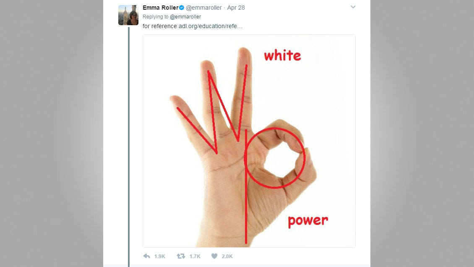Click the retweet icon
This screenshot has height=267, width=474.
tap(181, 256)
